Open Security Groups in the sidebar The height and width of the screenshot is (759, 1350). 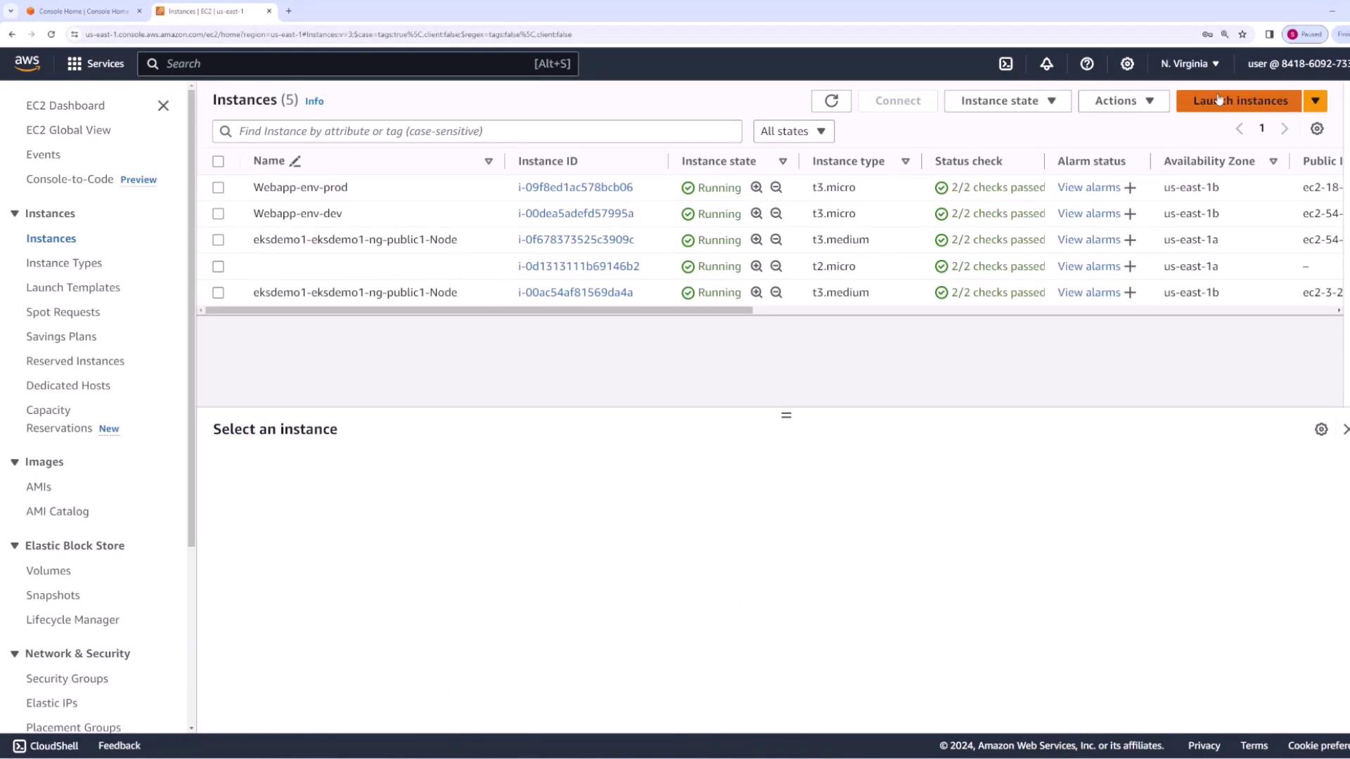(x=67, y=678)
